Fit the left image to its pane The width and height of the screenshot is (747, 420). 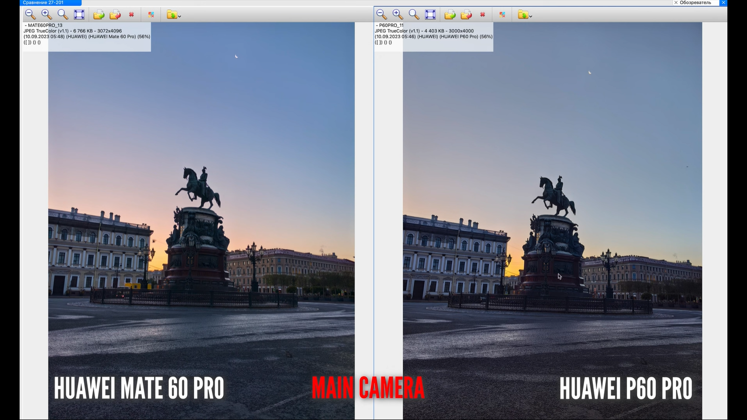[x=79, y=14]
